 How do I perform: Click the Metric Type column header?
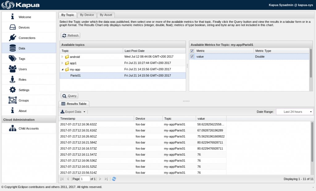(281, 51)
